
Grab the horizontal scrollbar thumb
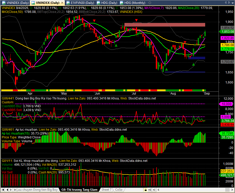pyautogui.click(x=227, y=190)
